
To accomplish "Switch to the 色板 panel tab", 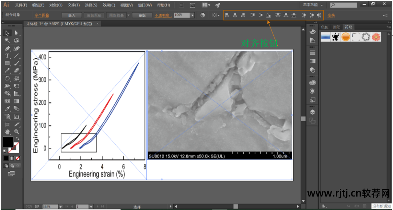I will point(324,27).
